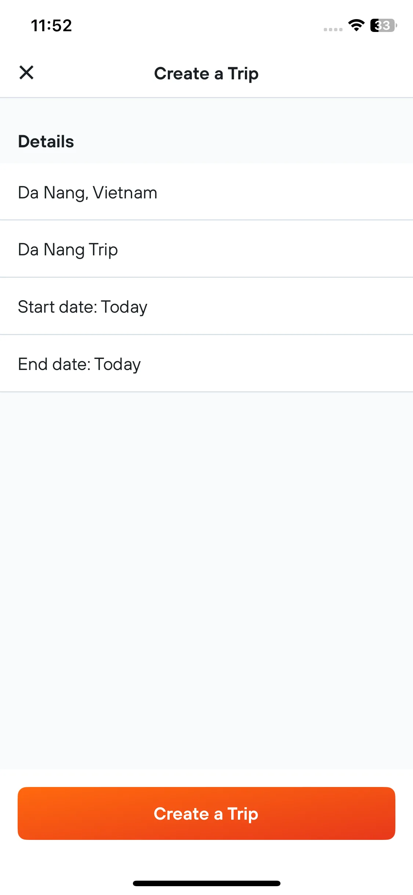Tap the 11:52 clock in status bar

[51, 26]
